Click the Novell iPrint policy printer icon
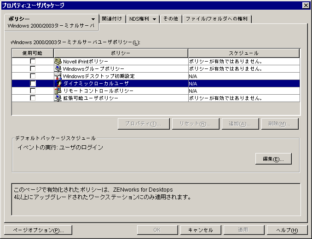312x239 pixels. [x=58, y=61]
